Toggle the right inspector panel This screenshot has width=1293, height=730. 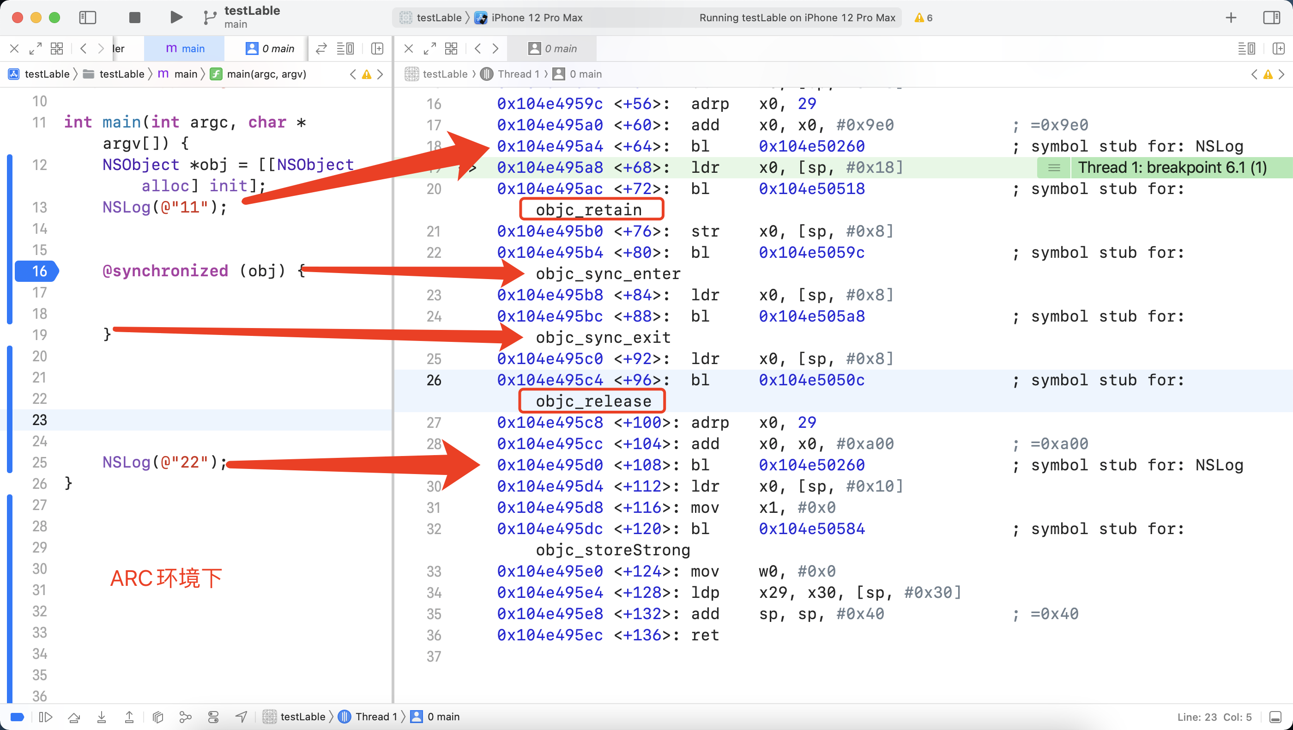(1271, 18)
